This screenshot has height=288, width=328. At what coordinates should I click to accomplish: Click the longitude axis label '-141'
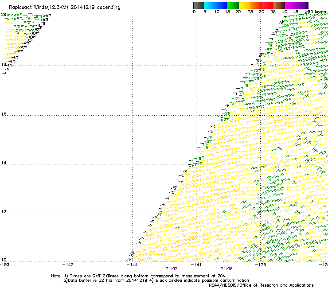[196, 265]
